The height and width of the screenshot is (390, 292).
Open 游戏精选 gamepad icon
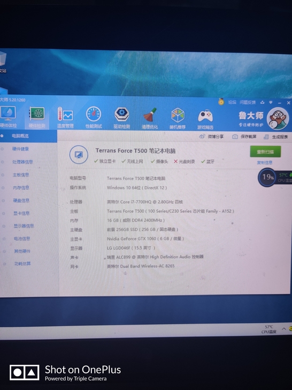(205, 119)
